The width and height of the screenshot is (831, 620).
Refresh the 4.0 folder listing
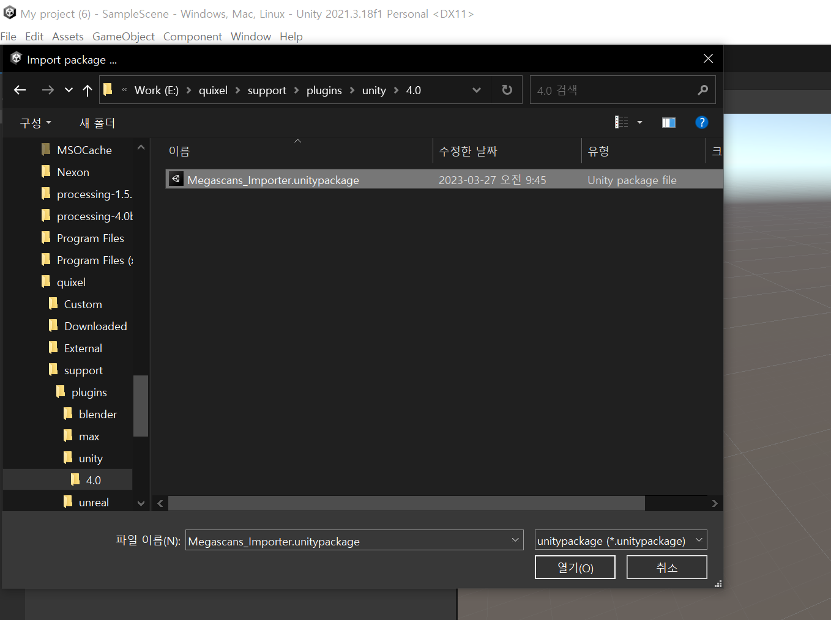(x=507, y=90)
